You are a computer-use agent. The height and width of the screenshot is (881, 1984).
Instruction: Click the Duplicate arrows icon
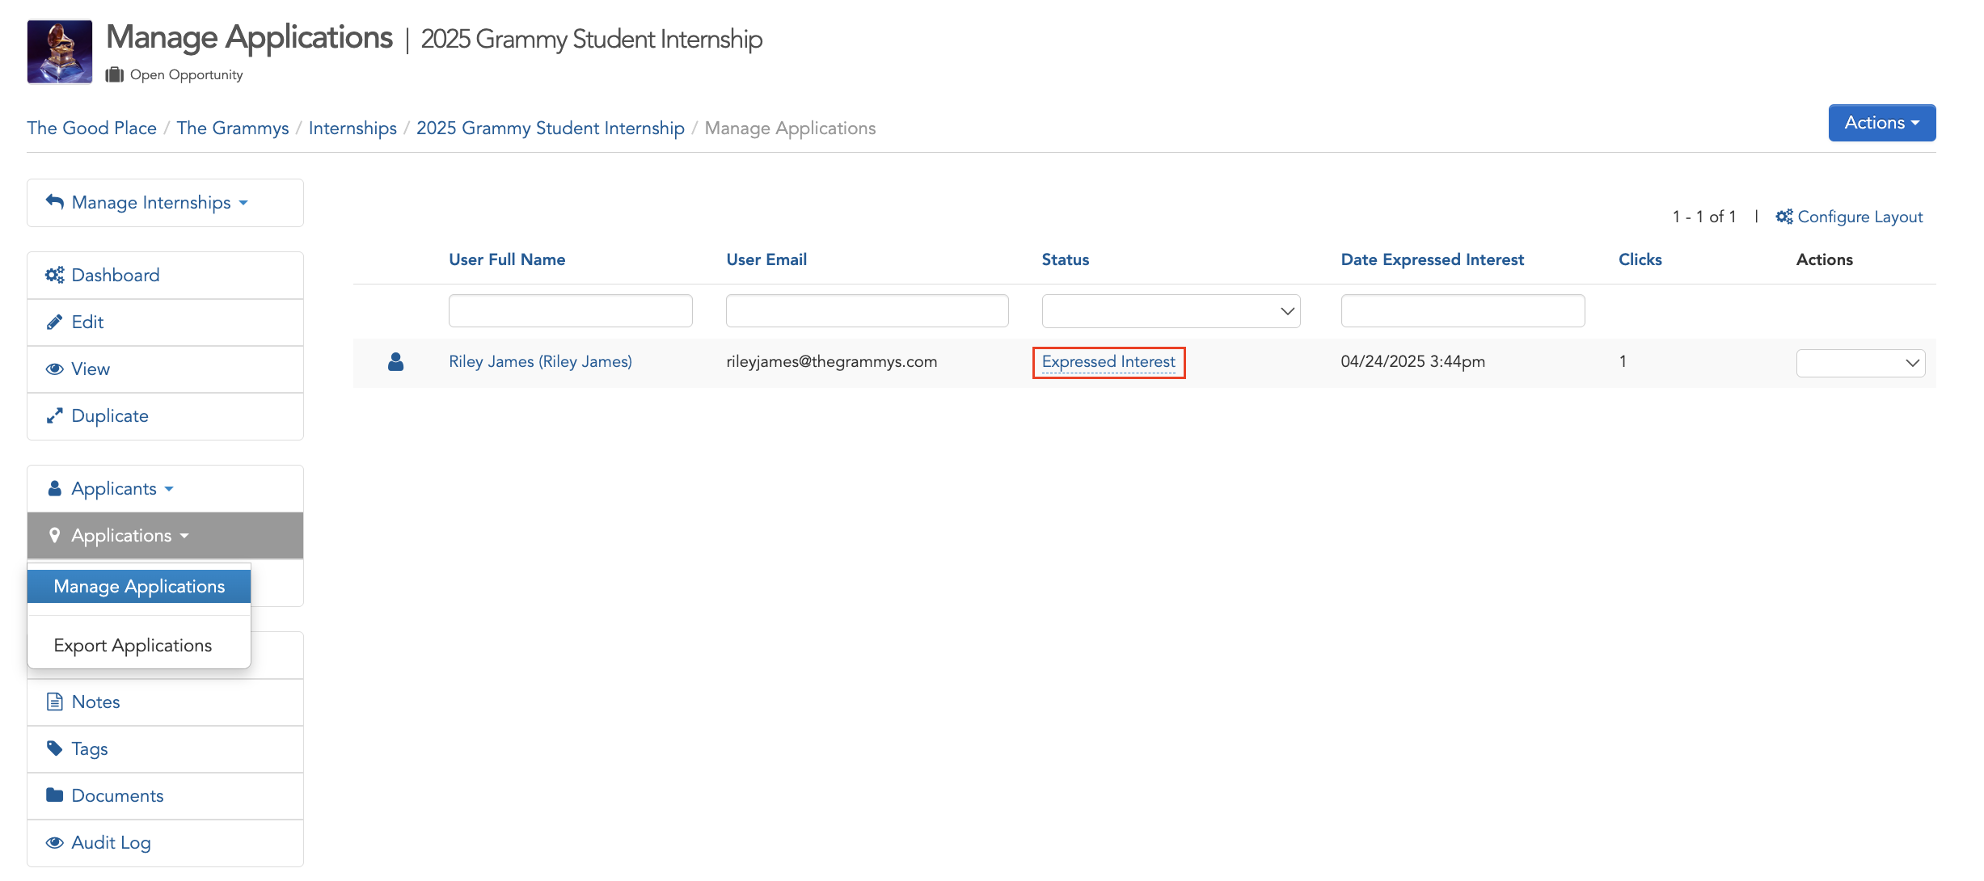pyautogui.click(x=54, y=415)
